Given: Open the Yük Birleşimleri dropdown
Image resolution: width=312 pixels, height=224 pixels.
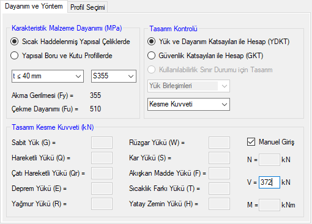Looking at the screenshot, I should click(188, 86).
